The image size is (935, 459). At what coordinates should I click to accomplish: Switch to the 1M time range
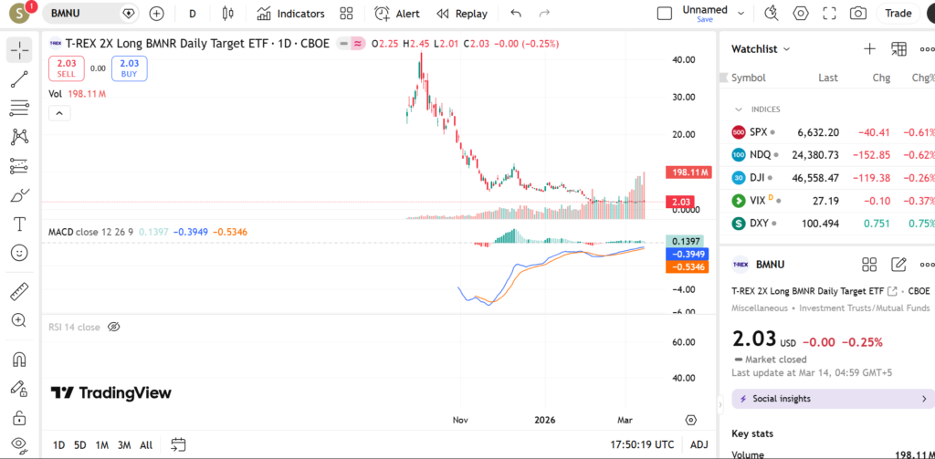coord(101,444)
